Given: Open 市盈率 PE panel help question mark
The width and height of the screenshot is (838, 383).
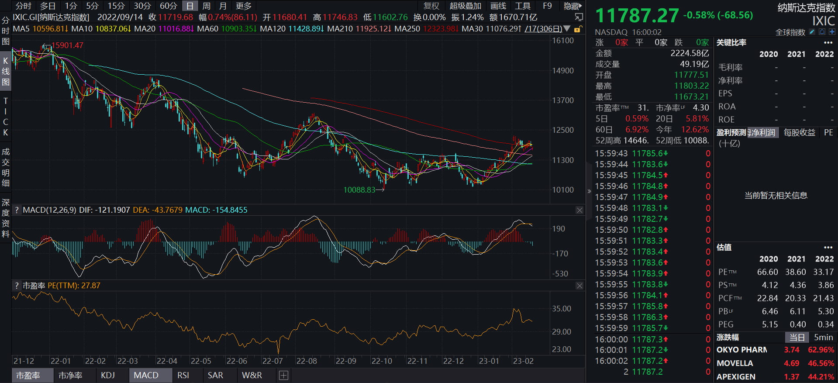Looking at the screenshot, I should pos(17,286).
